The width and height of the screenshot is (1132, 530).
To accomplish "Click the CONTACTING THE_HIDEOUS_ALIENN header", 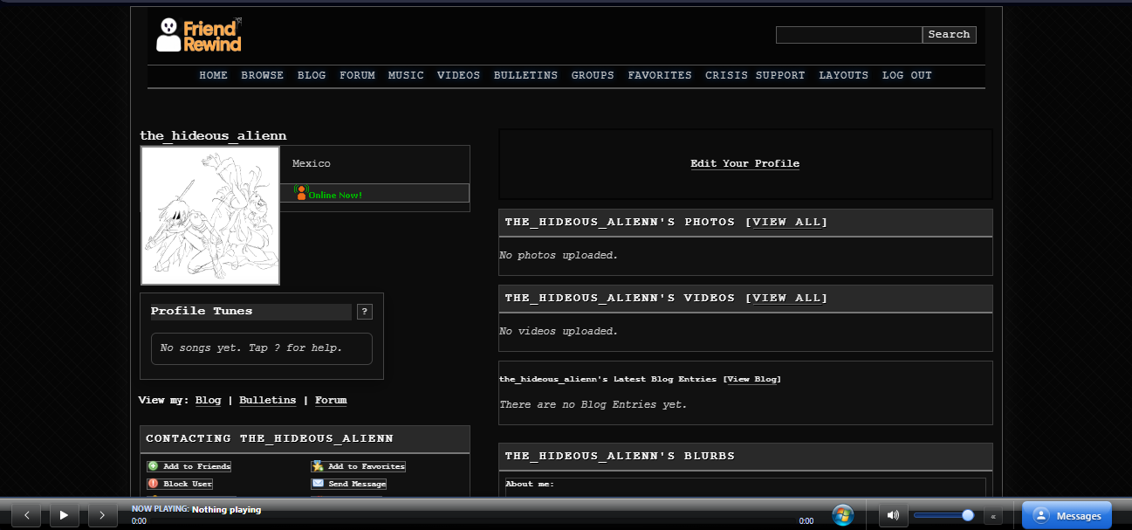I will click(x=305, y=438).
